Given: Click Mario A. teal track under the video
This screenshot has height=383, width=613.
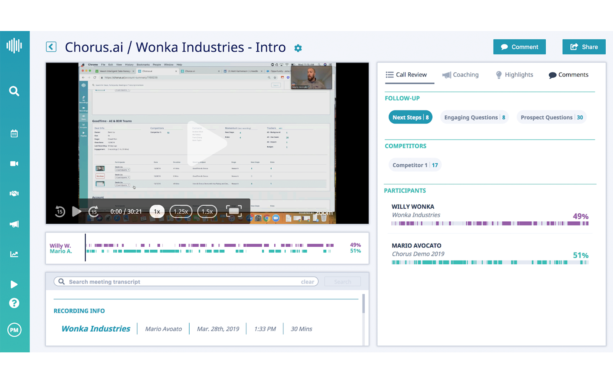Looking at the screenshot, I should pos(209,251).
